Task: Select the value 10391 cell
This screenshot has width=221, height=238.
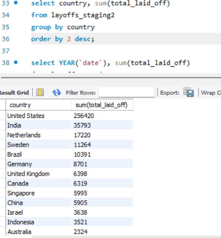Action: tap(102, 154)
